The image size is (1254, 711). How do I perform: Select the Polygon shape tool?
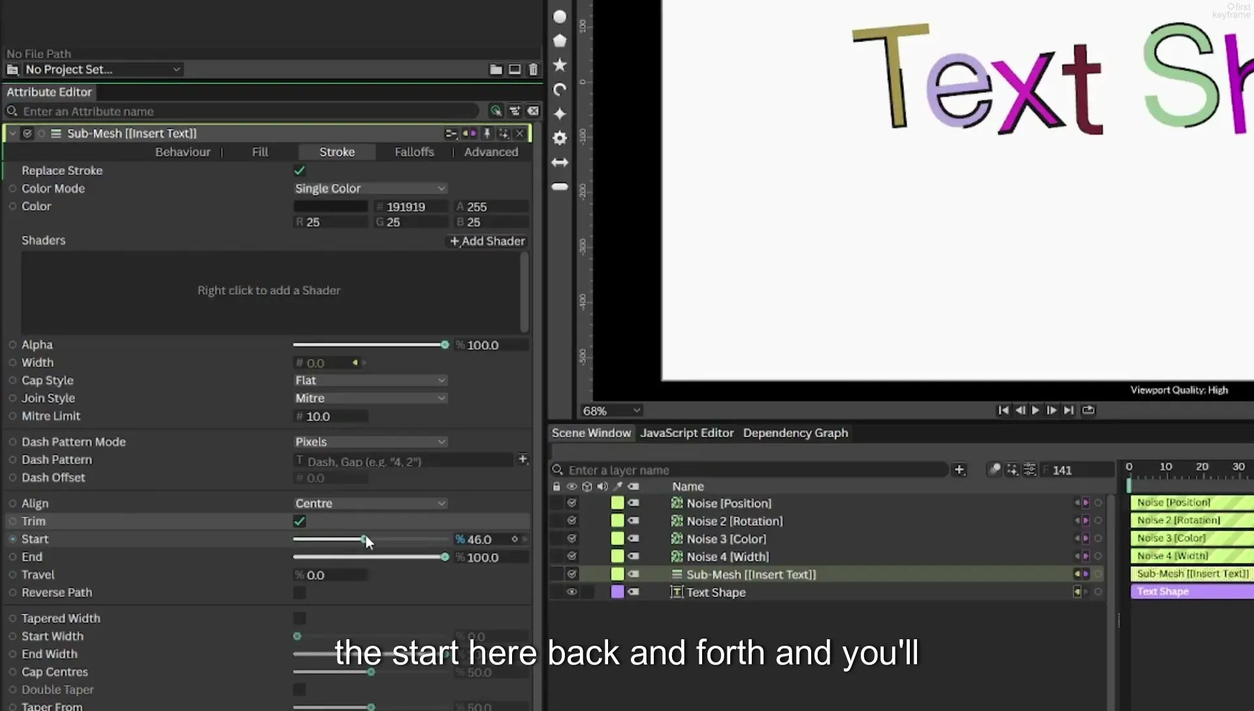point(560,41)
